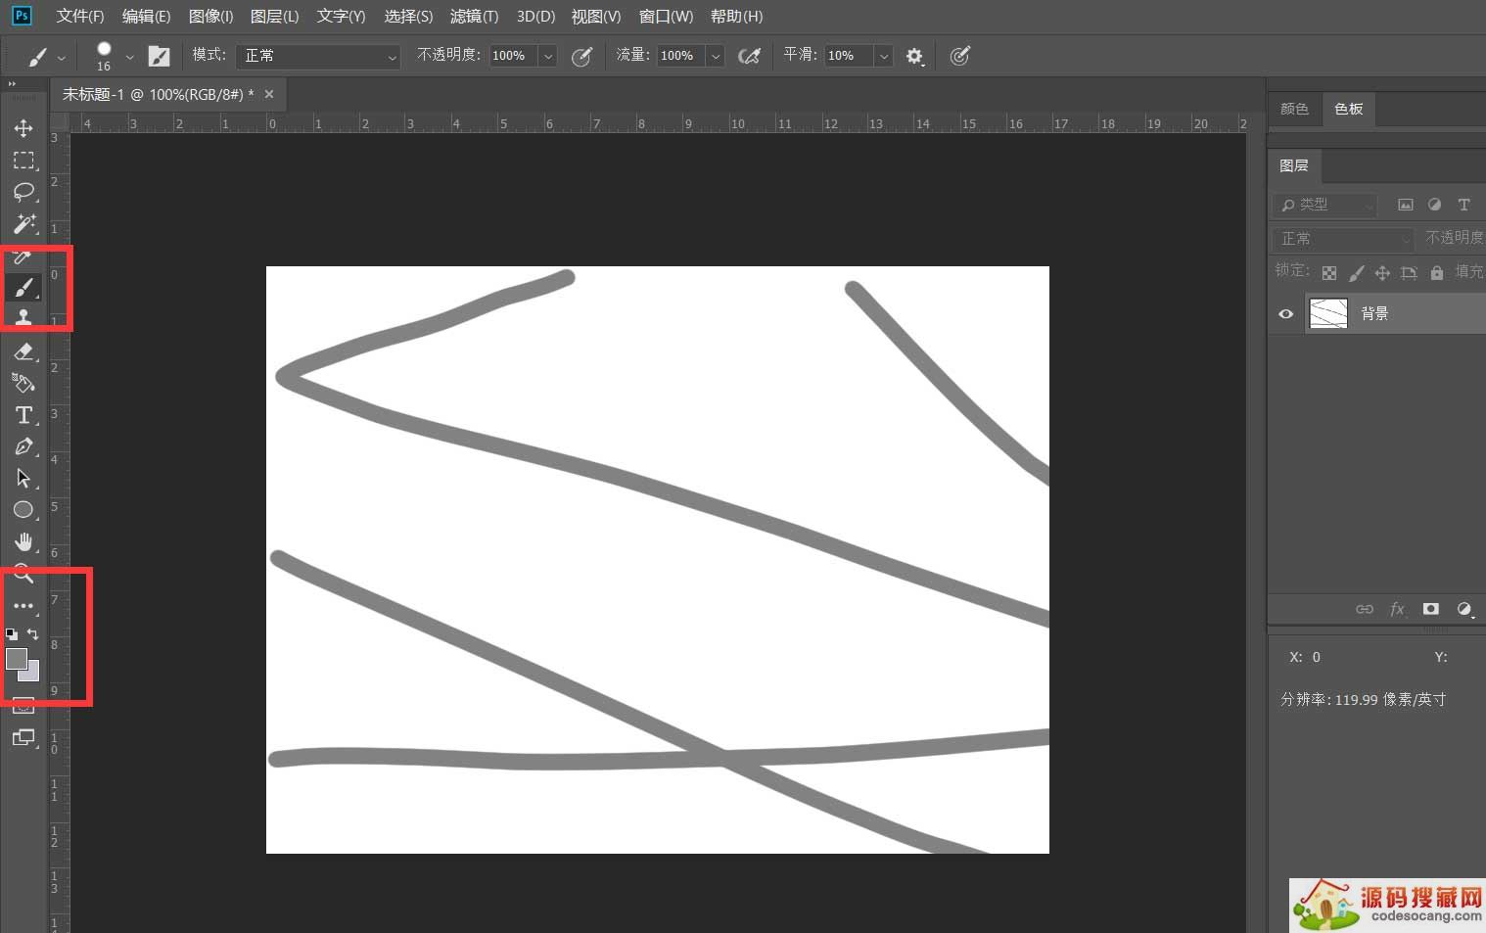Select the 图层 panel tab

(1294, 165)
